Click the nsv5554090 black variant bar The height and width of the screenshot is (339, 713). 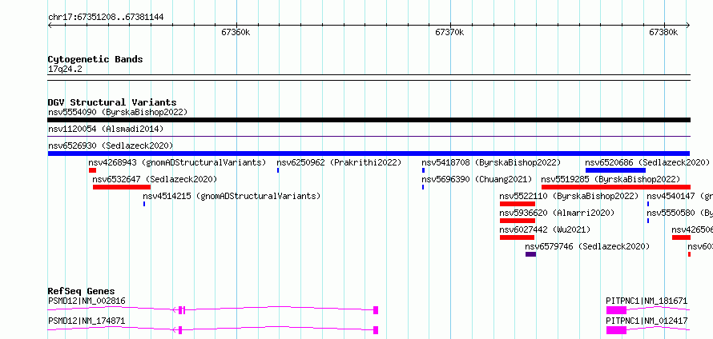pos(369,120)
